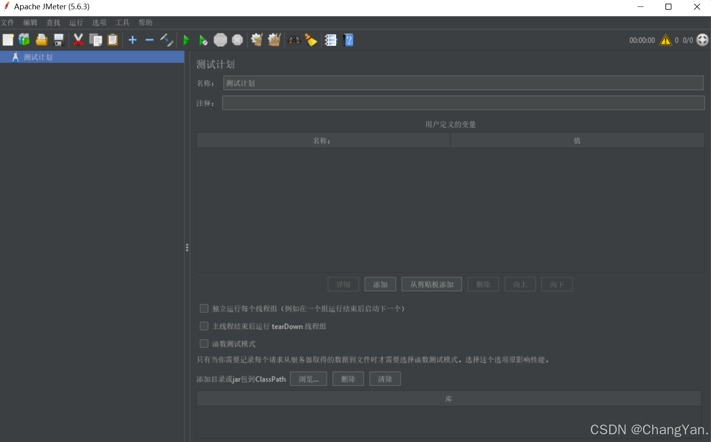Image resolution: width=711 pixels, height=442 pixels.
Task: Open the 文件 menu
Action: tap(8, 23)
